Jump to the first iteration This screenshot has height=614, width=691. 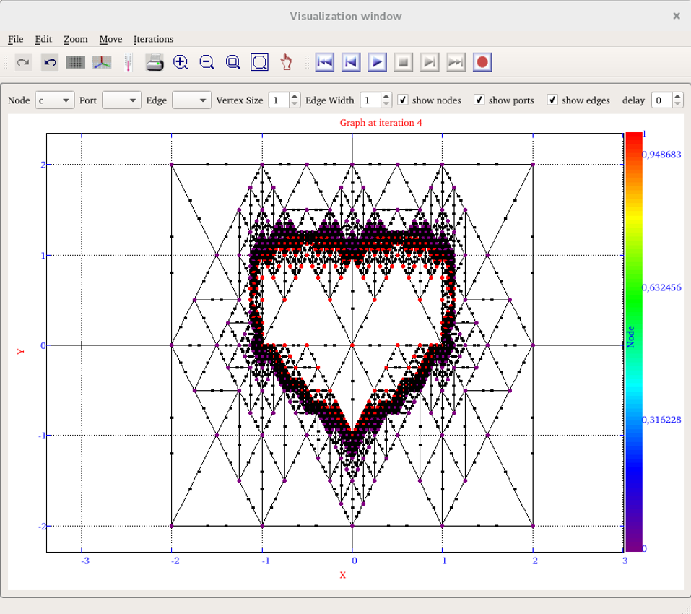325,63
